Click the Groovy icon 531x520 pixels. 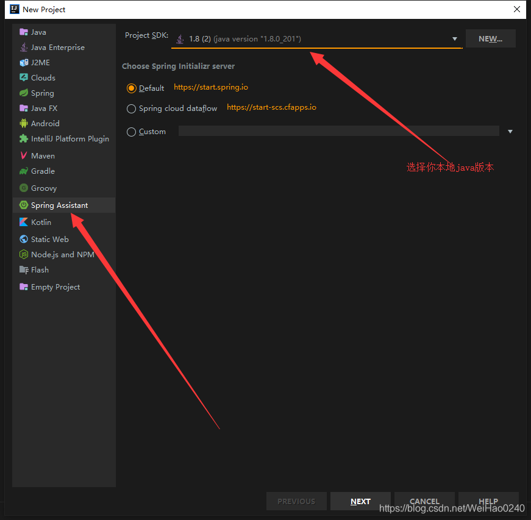point(24,188)
